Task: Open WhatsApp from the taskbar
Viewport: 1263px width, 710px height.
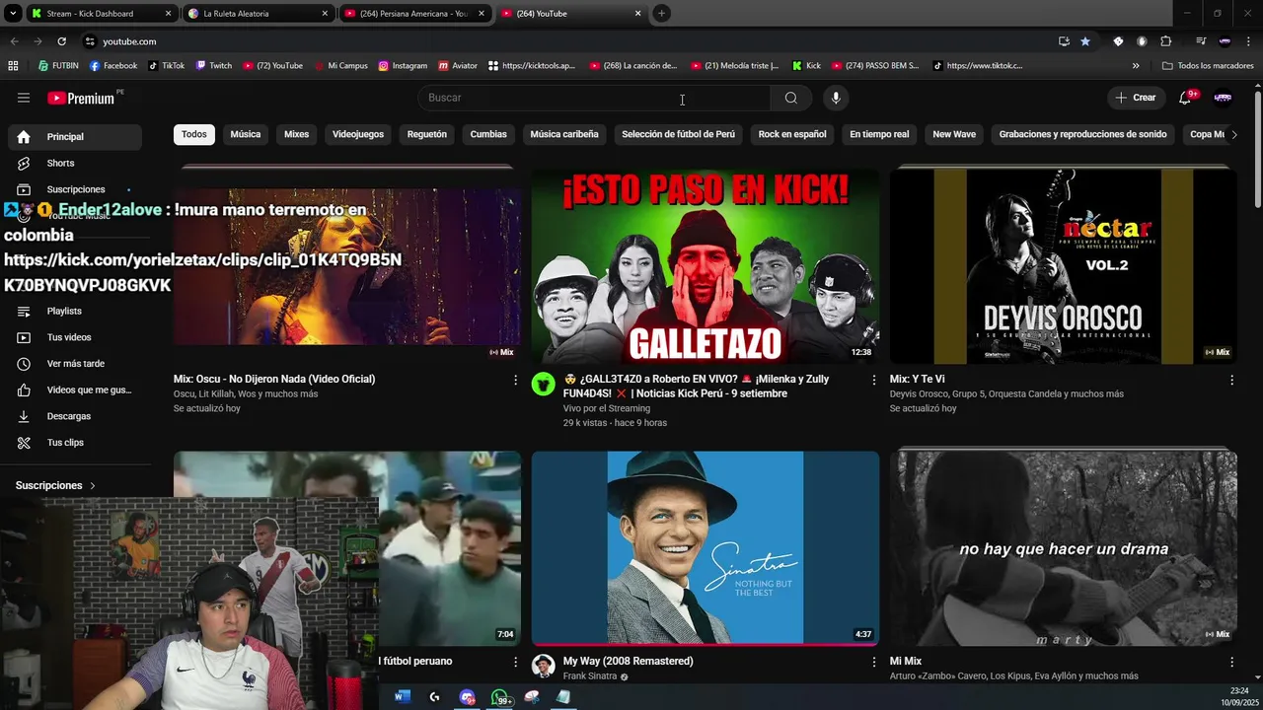Action: (x=500, y=697)
